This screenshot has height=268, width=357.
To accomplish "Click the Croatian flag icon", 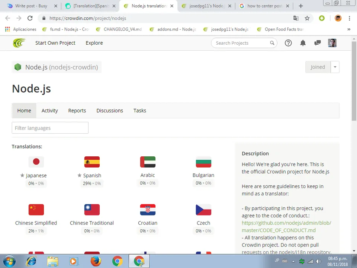I will tap(148, 210).
